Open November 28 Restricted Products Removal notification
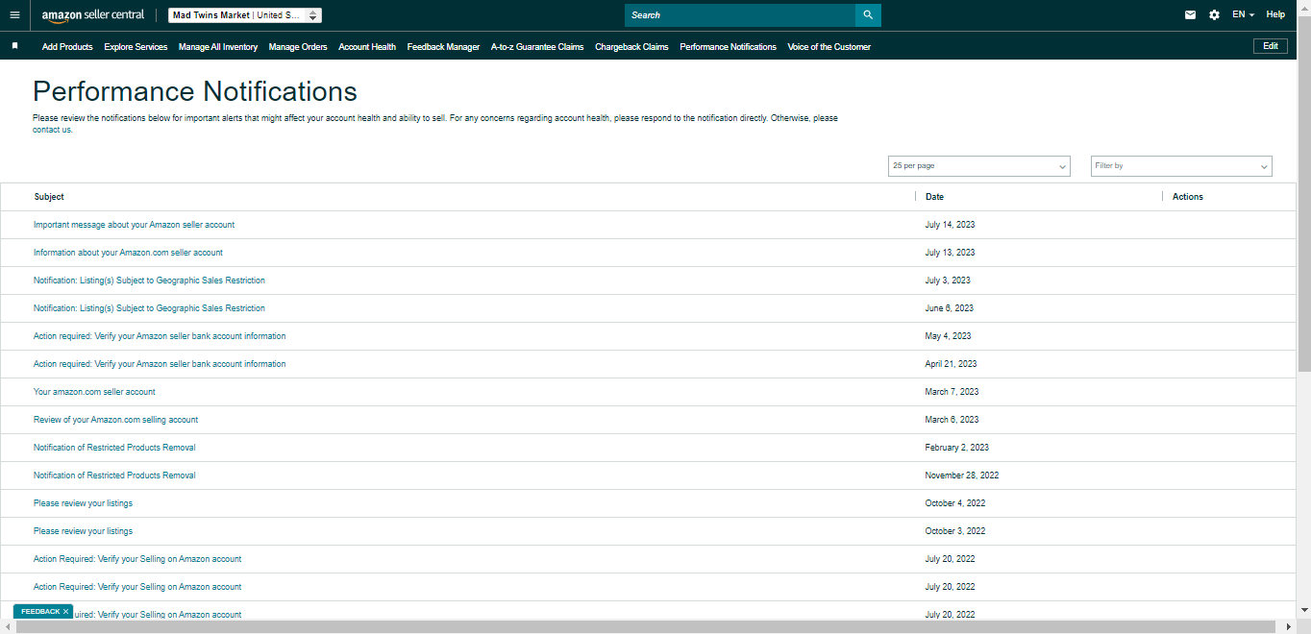The height and width of the screenshot is (634, 1311). (x=114, y=475)
